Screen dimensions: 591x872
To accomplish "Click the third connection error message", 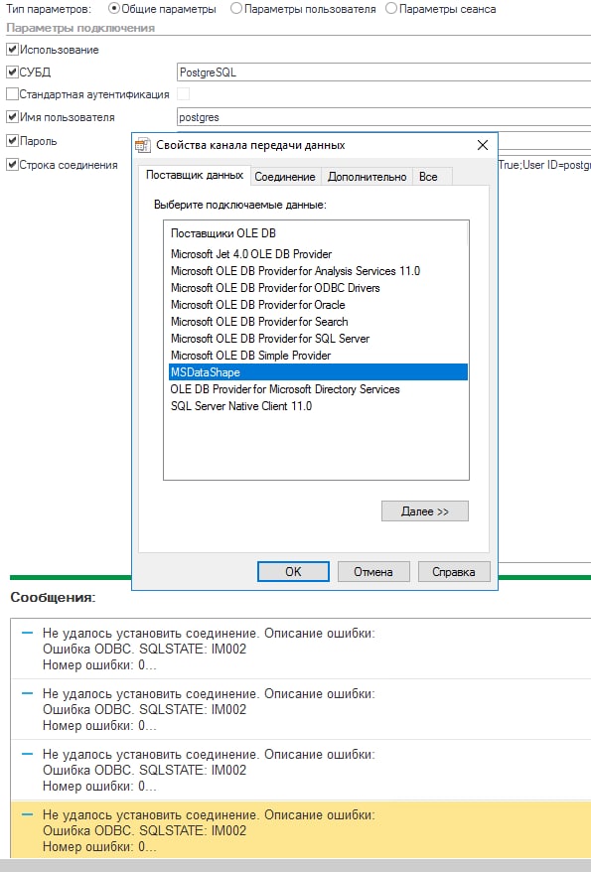I will click(x=301, y=771).
